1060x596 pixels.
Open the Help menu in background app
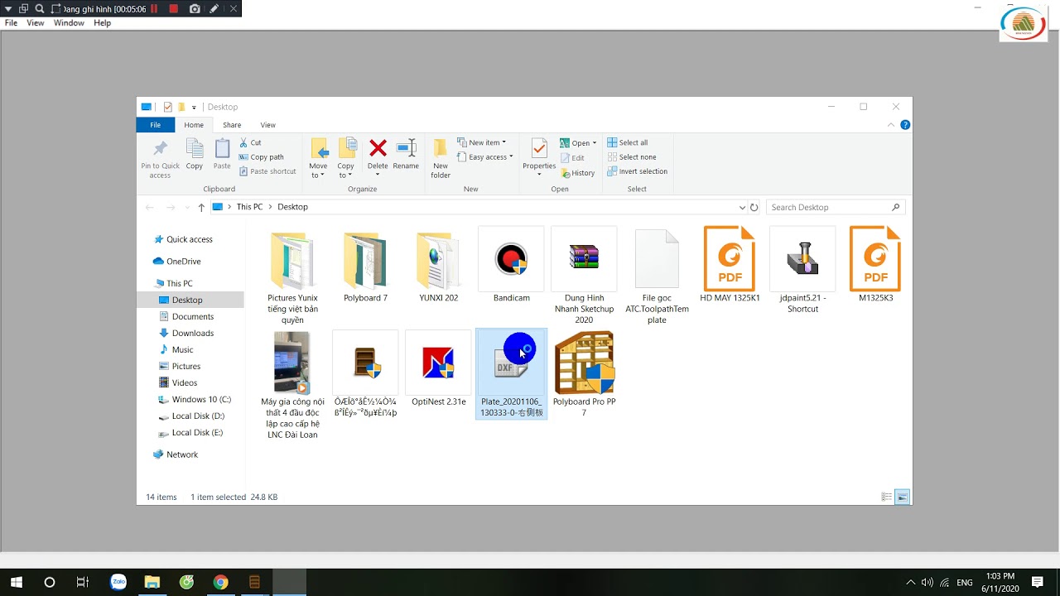pos(102,23)
